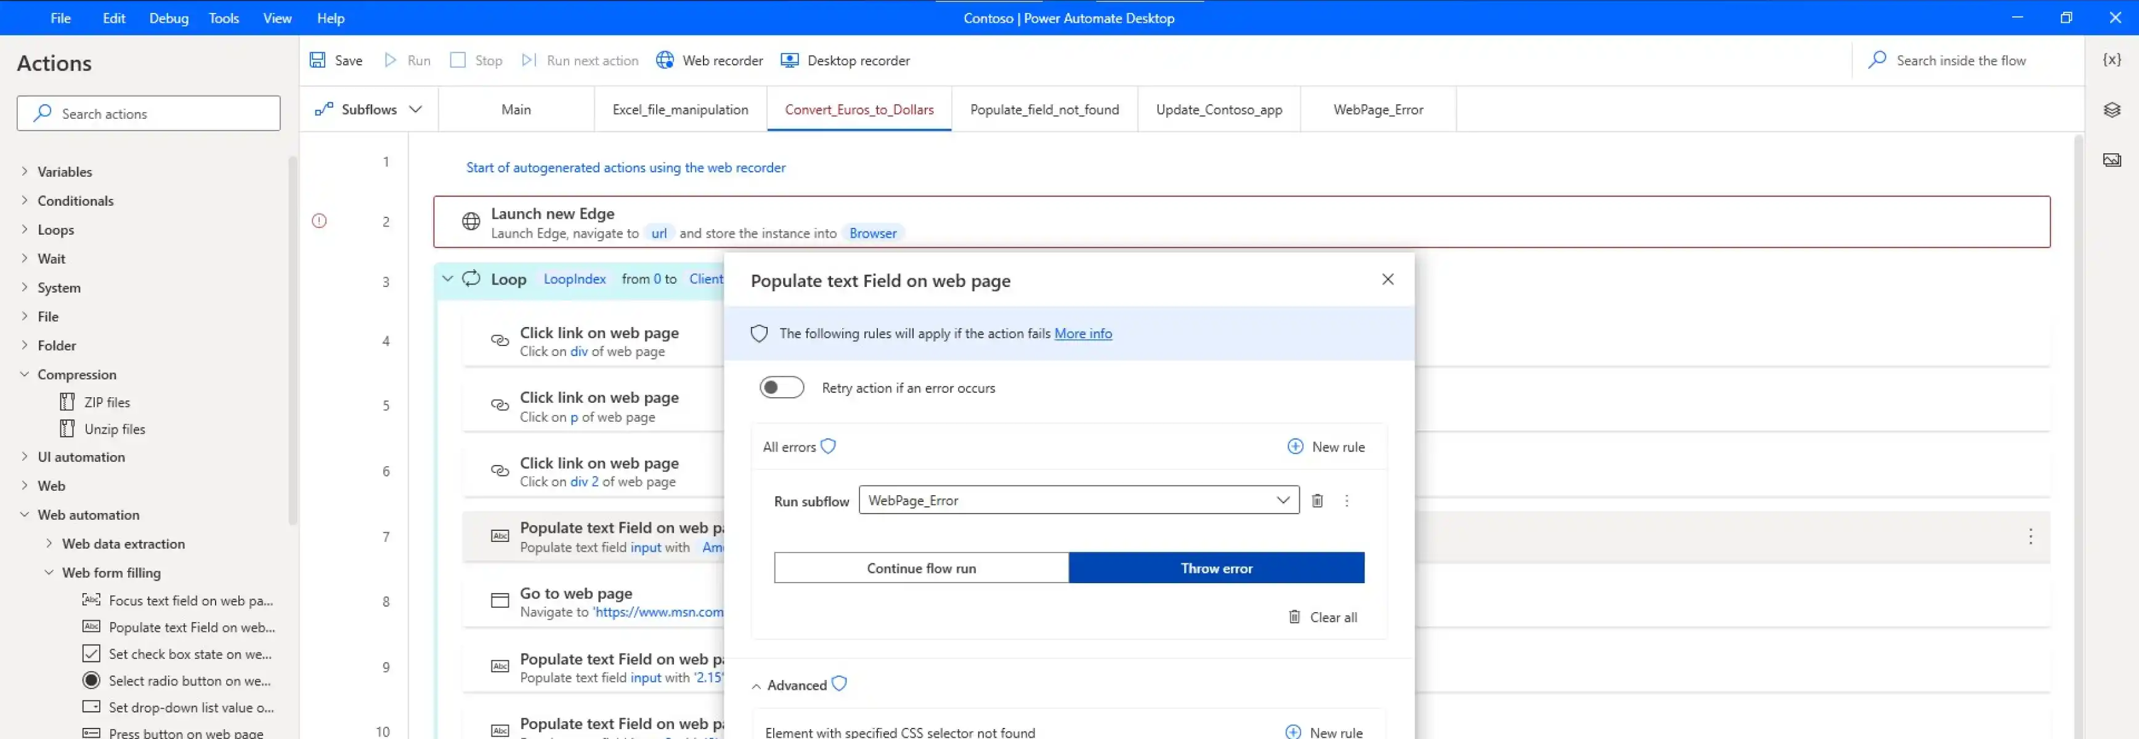Expand Web data extraction group
Viewport: 2139px width, 739px height.
click(x=49, y=543)
